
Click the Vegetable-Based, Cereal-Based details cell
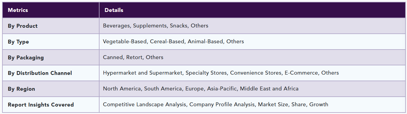pos(252,42)
